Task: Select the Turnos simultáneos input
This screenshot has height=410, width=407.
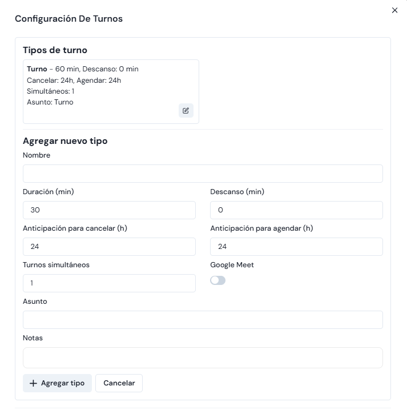Action: [x=109, y=283]
